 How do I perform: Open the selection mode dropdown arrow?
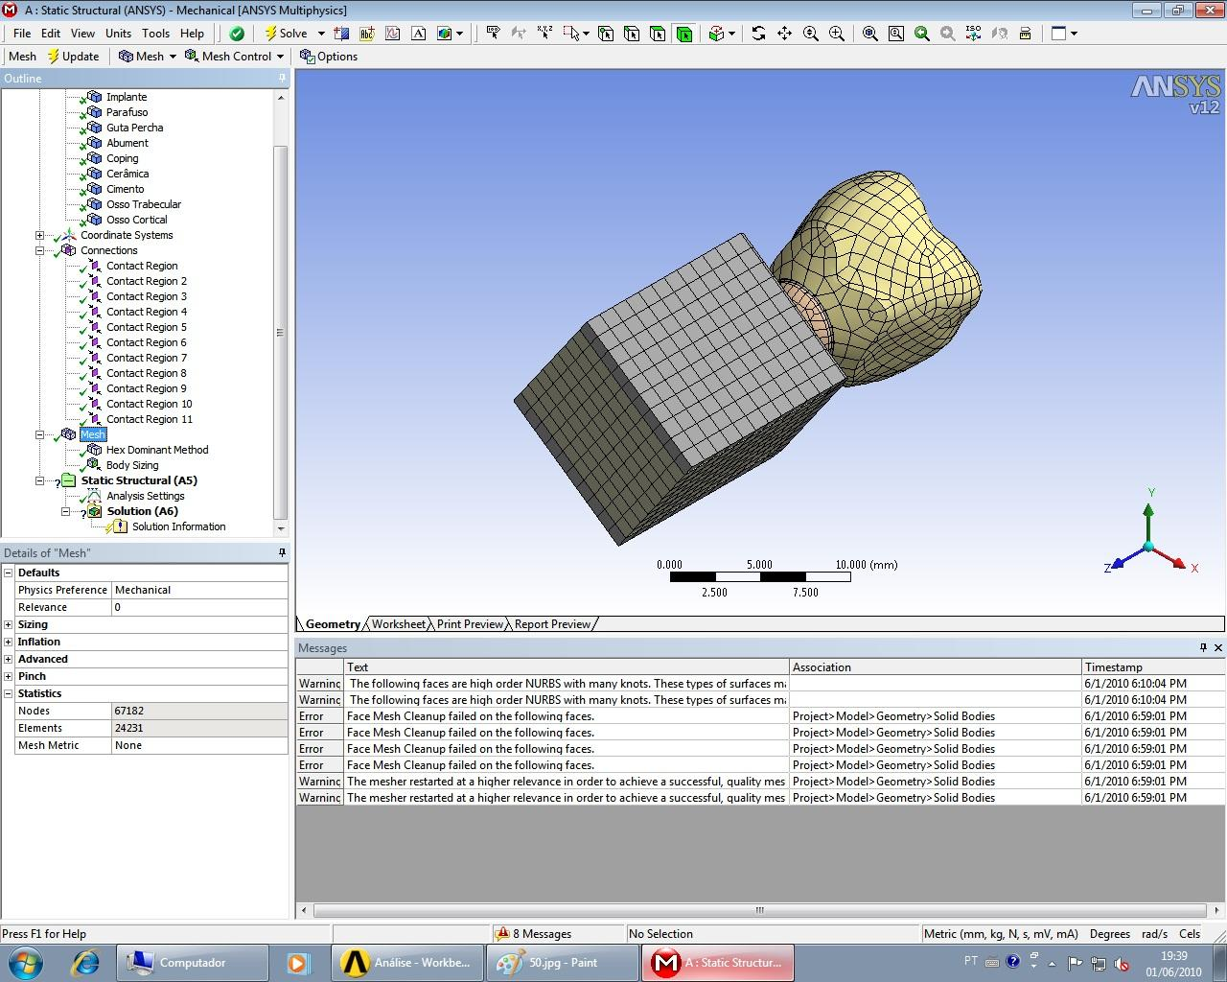tap(586, 34)
